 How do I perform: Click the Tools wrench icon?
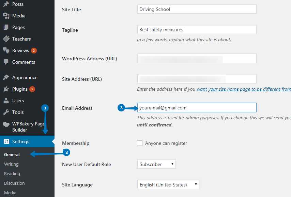pyautogui.click(x=6, y=112)
